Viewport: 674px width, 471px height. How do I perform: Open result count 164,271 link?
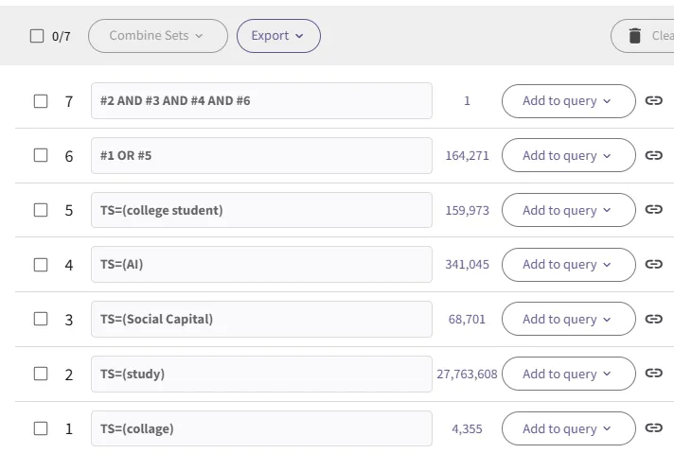468,155
